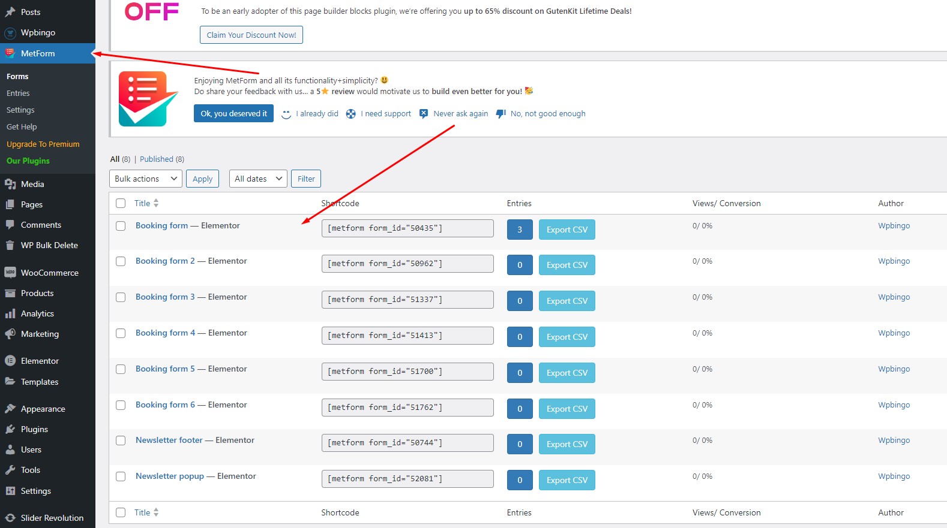Click the Analytics bar chart icon
Viewport: 947px width, 528px height.
(x=10, y=313)
